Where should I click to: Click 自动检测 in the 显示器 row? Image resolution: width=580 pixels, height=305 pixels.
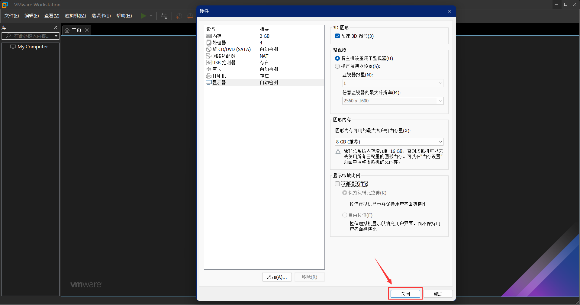pyautogui.click(x=269, y=82)
